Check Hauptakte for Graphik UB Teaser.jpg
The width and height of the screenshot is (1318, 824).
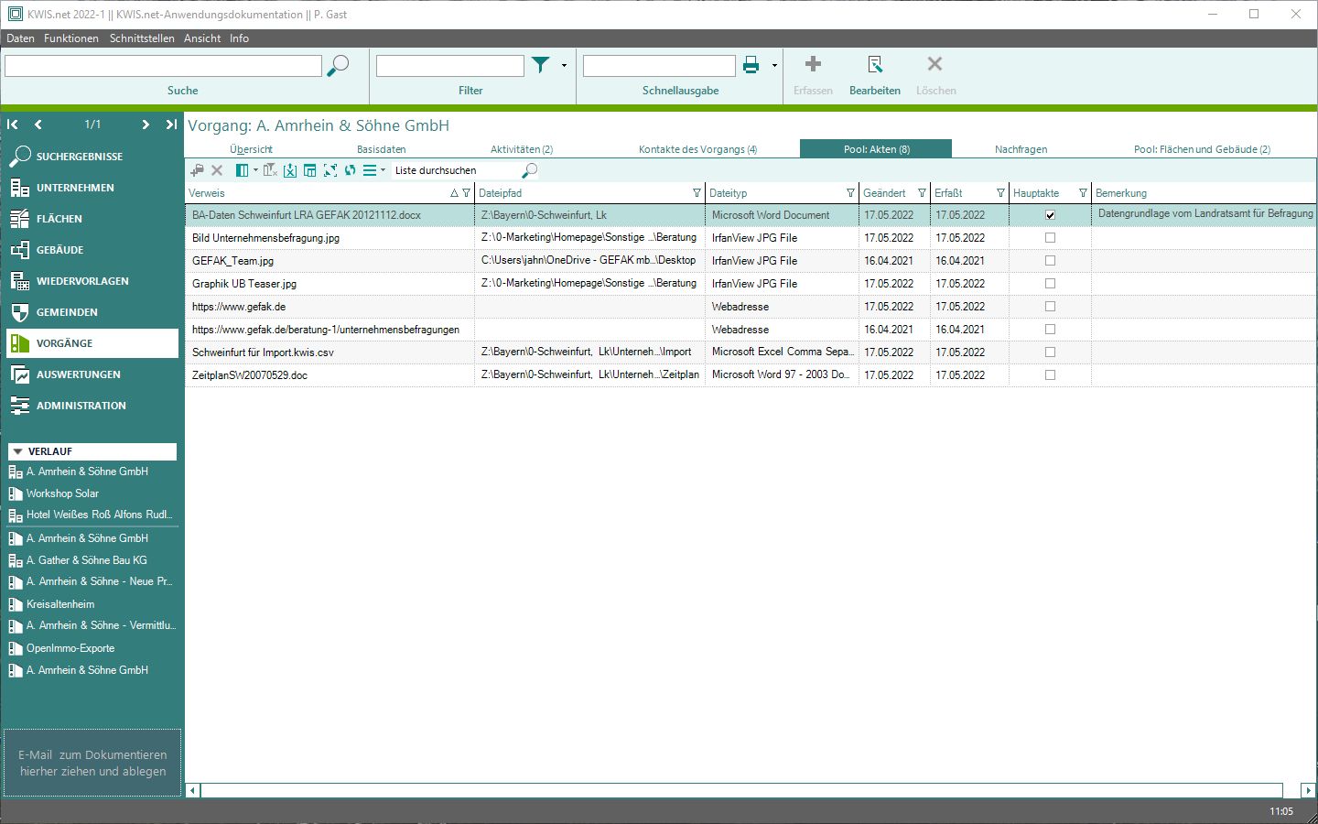(x=1050, y=284)
